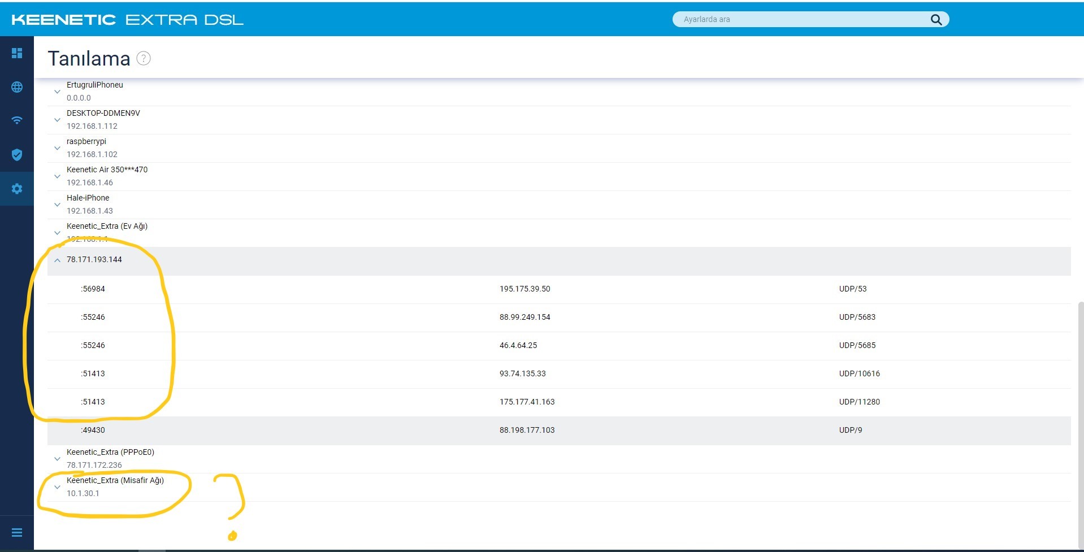
Task: Click destination address 175.177.41.163
Action: (x=527, y=402)
